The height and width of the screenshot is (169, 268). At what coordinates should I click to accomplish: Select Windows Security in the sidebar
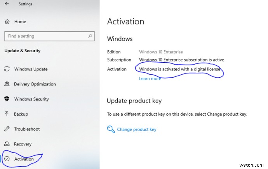[x=31, y=99]
